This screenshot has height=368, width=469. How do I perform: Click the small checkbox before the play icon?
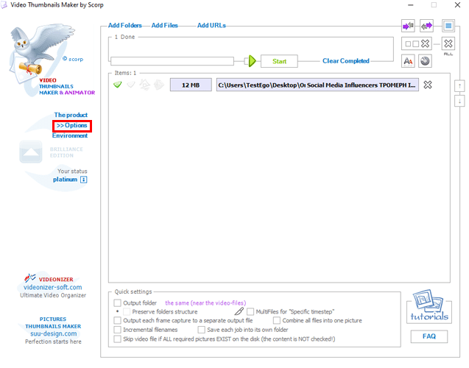[246, 61]
